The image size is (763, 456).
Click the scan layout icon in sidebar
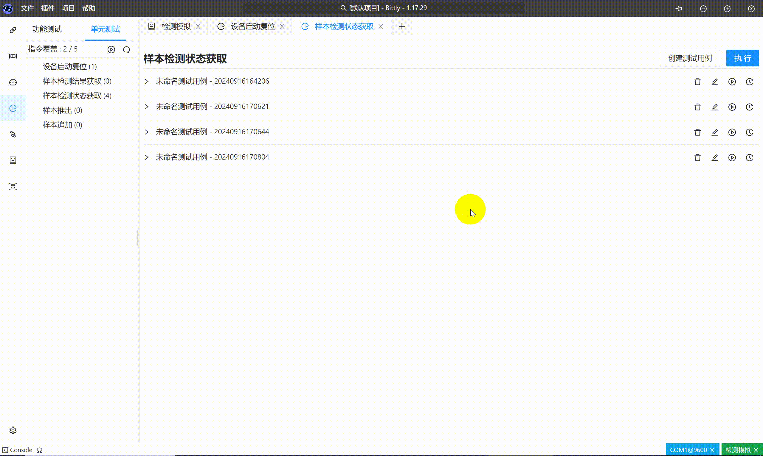pyautogui.click(x=13, y=186)
